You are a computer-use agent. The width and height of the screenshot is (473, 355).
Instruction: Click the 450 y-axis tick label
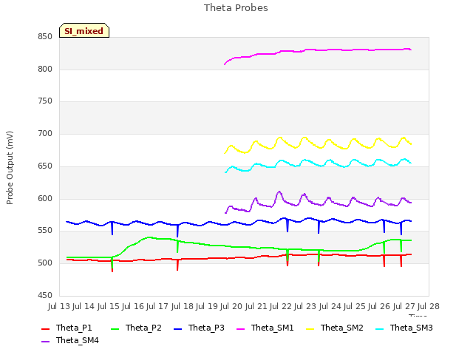tap(45, 295)
